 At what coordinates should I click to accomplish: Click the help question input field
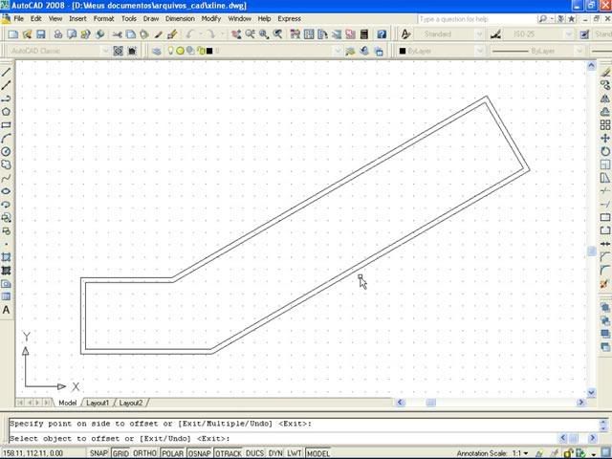pos(476,19)
